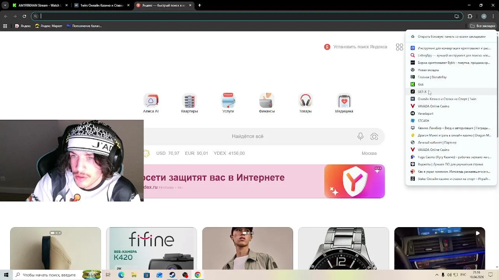Image resolution: width=499 pixels, height=280 pixels.
Task: Open the Товары service icon
Action: (x=305, y=103)
